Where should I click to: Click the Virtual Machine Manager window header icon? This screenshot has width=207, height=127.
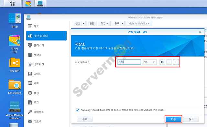(28, 17)
